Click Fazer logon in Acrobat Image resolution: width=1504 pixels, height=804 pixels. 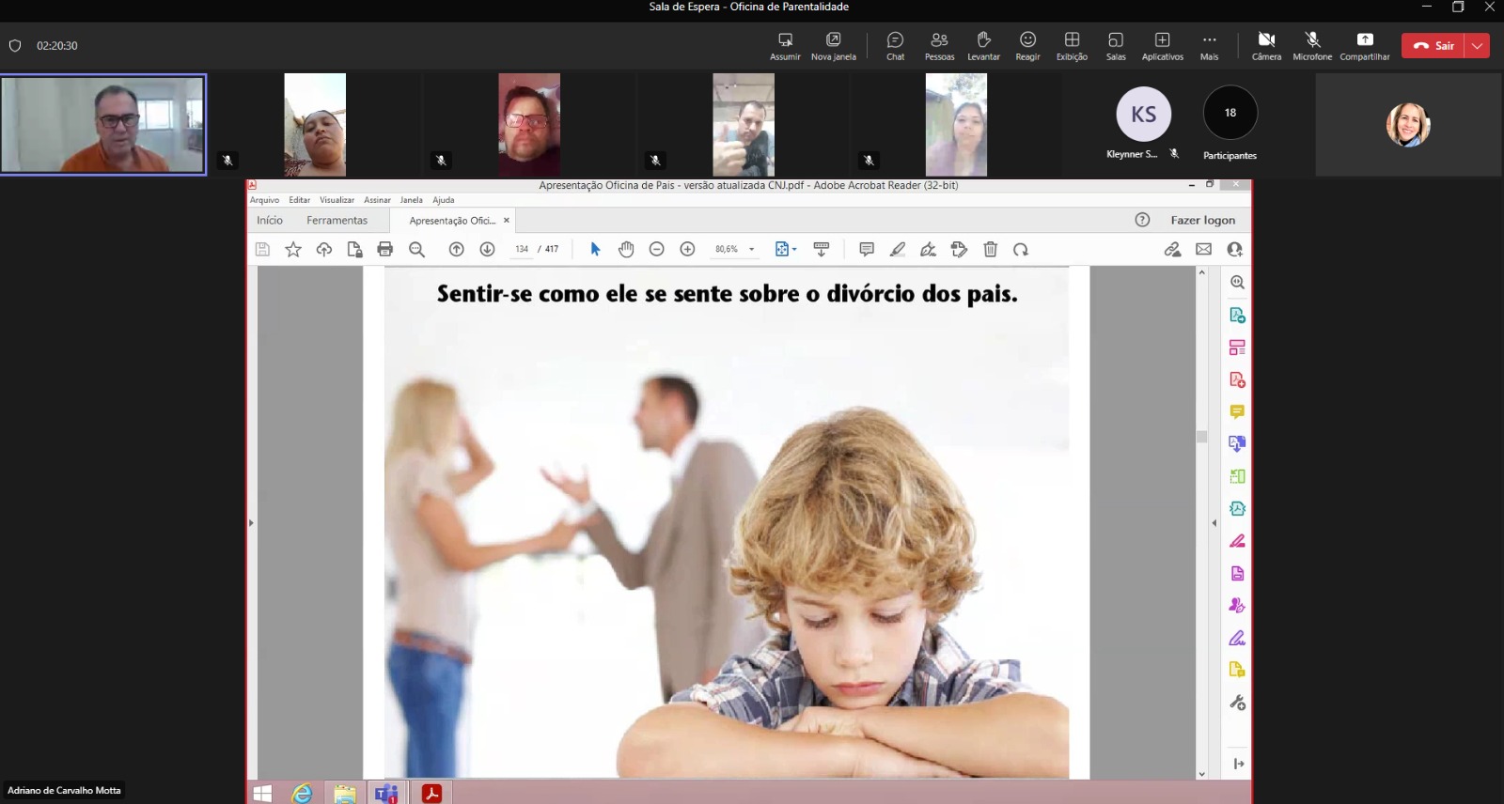[x=1202, y=220]
